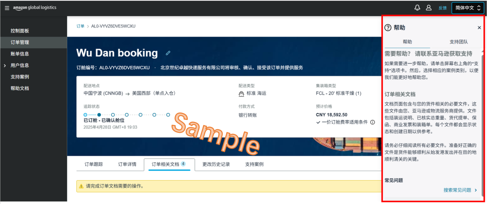The height and width of the screenshot is (204, 487).
Task: Close the 帮助 panel
Action: (x=479, y=27)
